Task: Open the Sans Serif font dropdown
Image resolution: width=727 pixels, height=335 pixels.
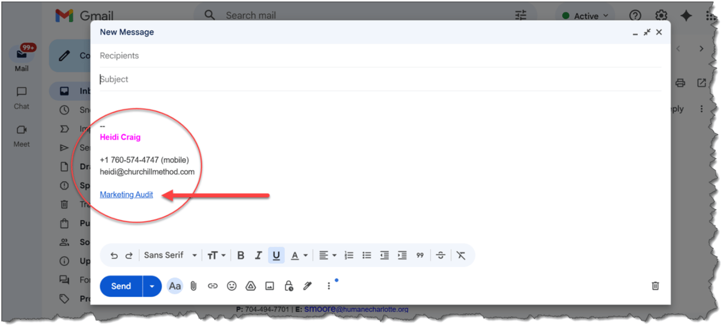Action: pyautogui.click(x=170, y=255)
